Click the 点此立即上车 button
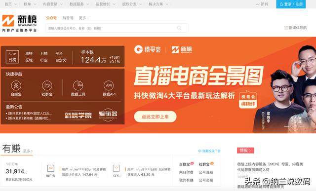 pos(155,116)
